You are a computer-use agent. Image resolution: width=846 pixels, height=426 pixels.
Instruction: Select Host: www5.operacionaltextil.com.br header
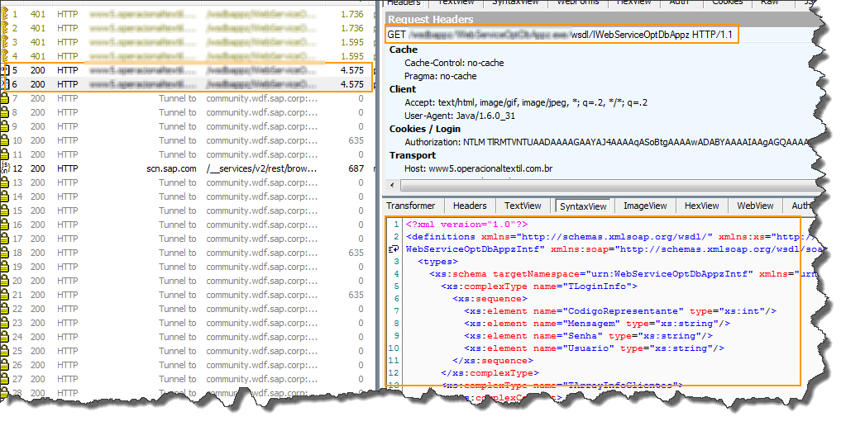[479, 168]
